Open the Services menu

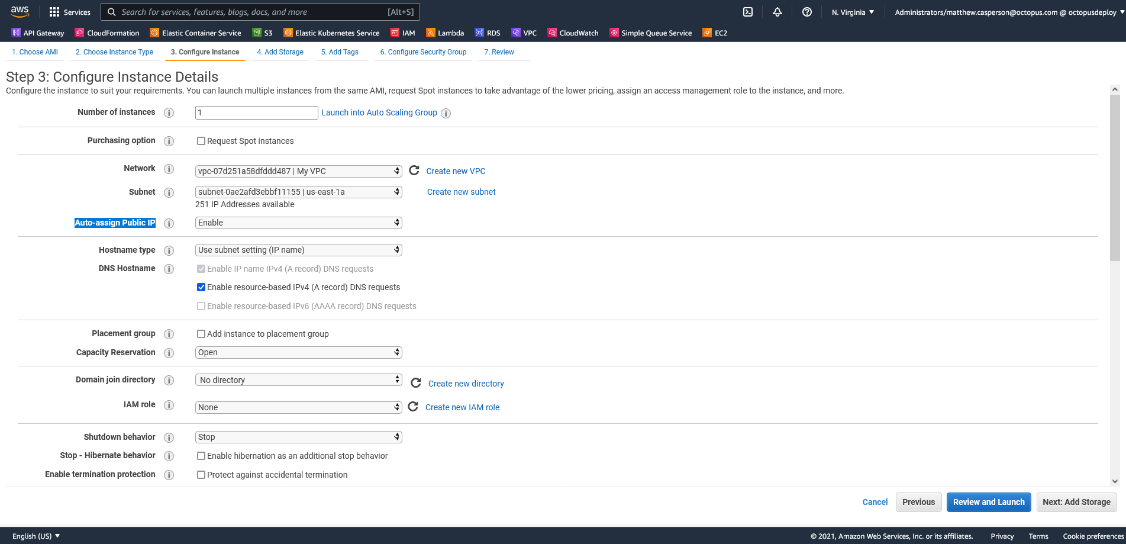pos(70,12)
